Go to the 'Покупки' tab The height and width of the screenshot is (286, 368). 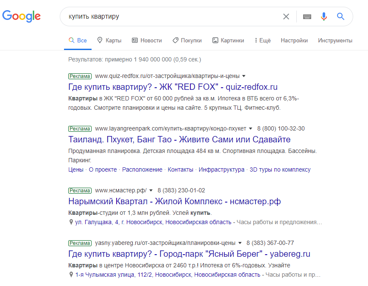(x=187, y=40)
